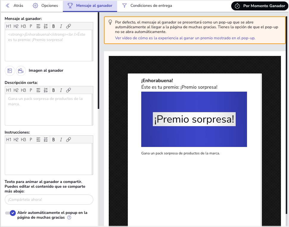Toggle bold in Mensaje al ganador editor
The width and height of the screenshot is (289, 227).
[x=54, y=26]
